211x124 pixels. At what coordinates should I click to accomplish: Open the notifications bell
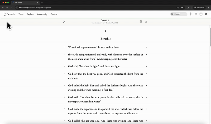pos(196,14)
